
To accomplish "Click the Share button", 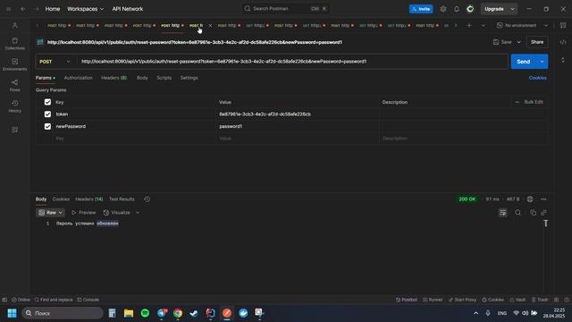I will (537, 42).
